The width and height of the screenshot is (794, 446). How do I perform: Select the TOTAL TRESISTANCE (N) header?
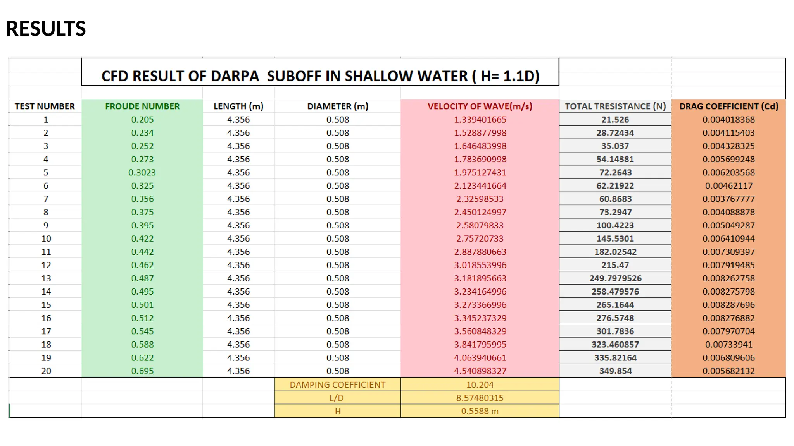click(x=615, y=106)
